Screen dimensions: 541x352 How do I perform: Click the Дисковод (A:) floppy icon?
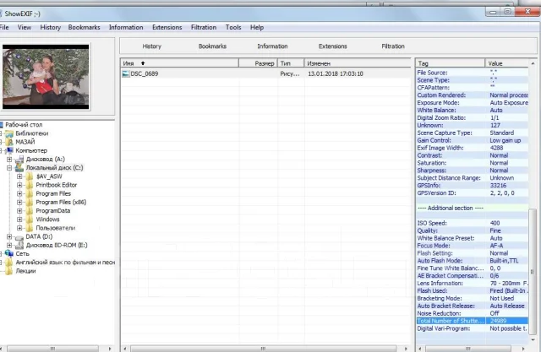tap(19, 160)
